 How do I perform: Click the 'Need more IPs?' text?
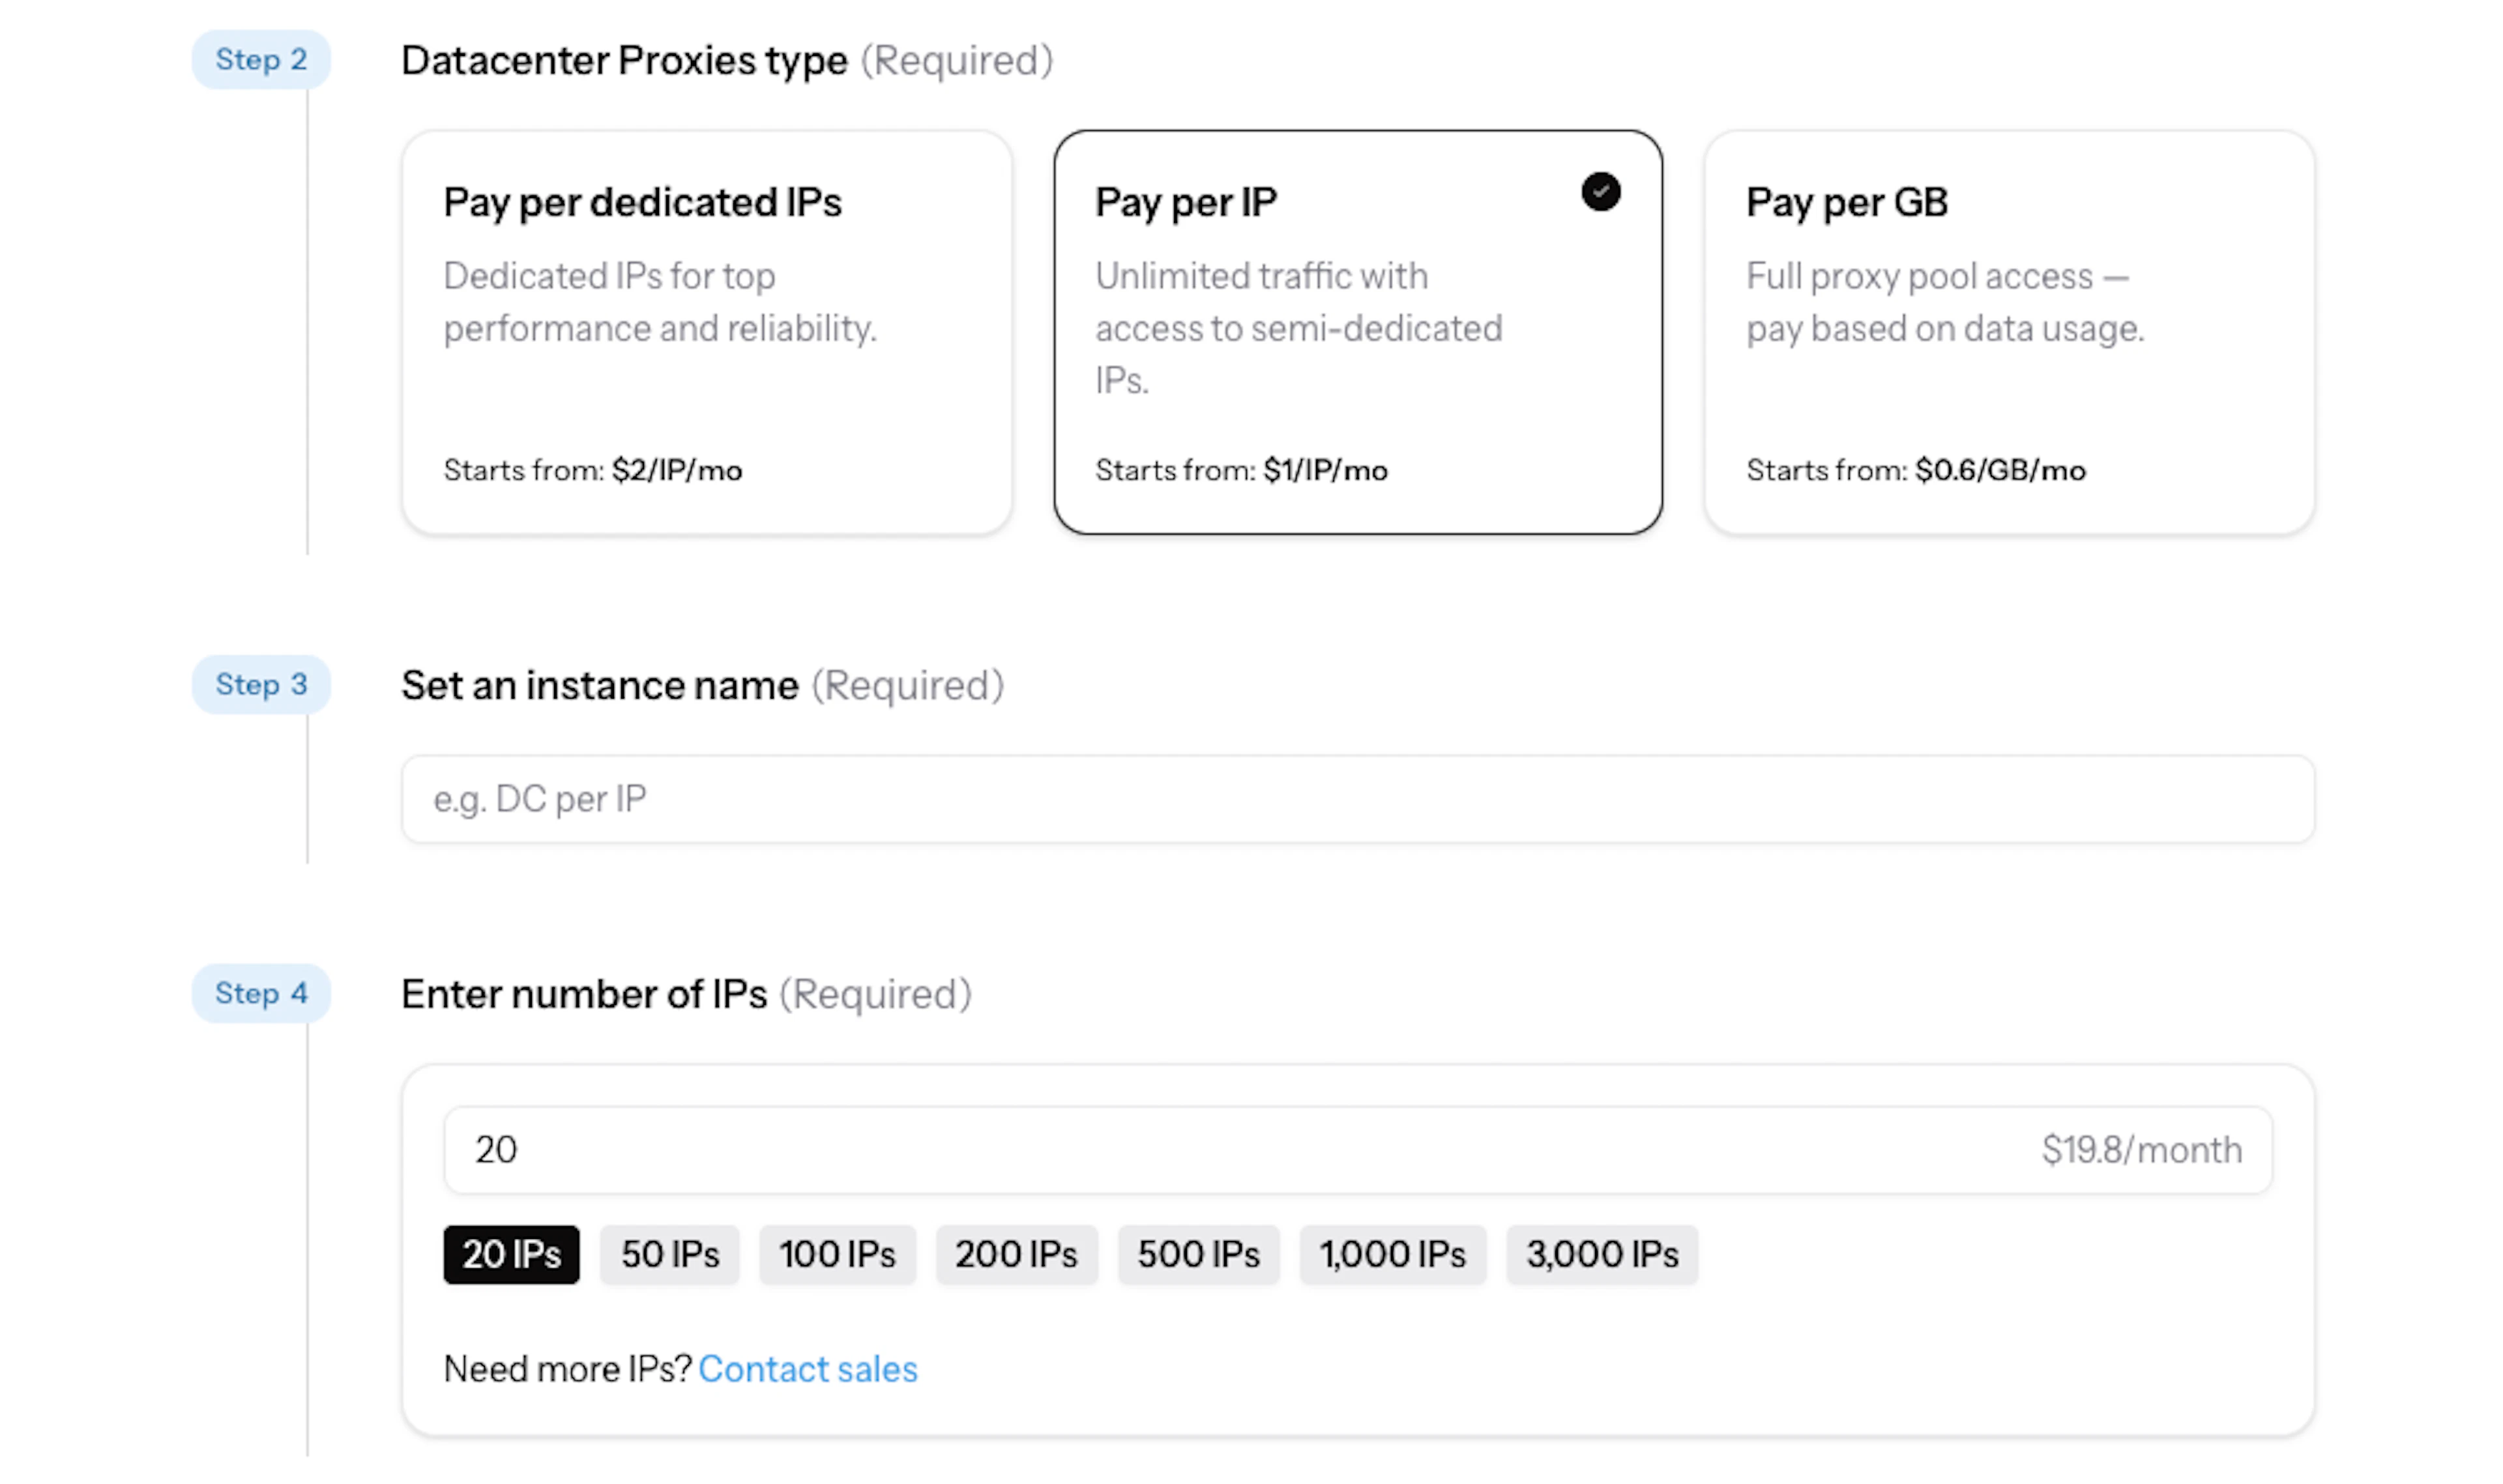[568, 1369]
